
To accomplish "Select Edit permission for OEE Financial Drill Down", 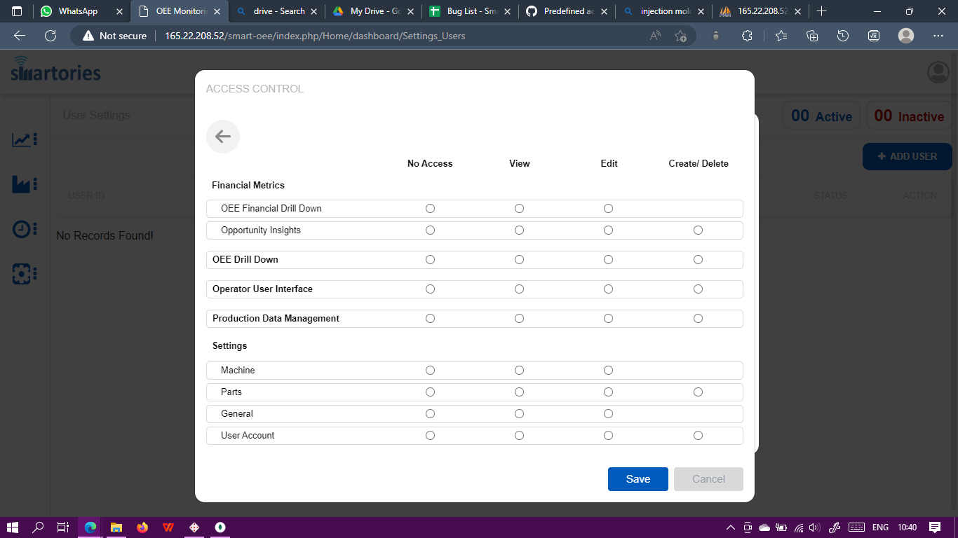I will click(x=608, y=208).
